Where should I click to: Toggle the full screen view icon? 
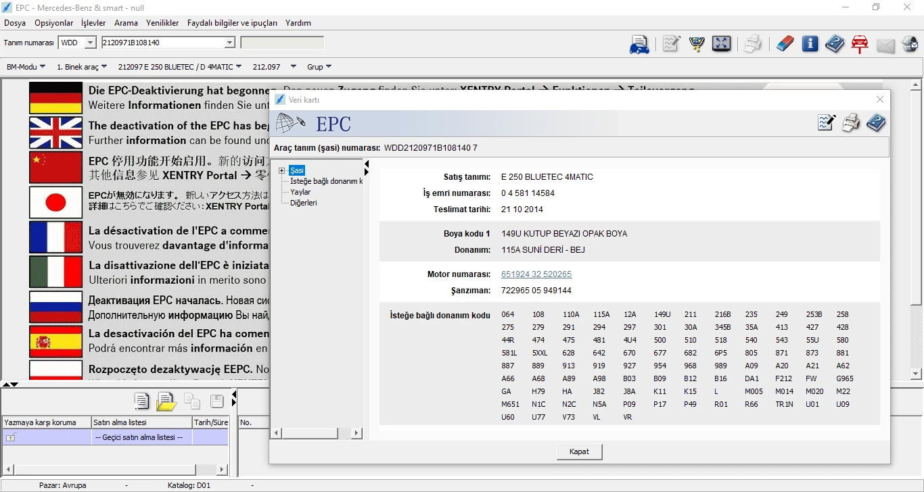point(722,44)
